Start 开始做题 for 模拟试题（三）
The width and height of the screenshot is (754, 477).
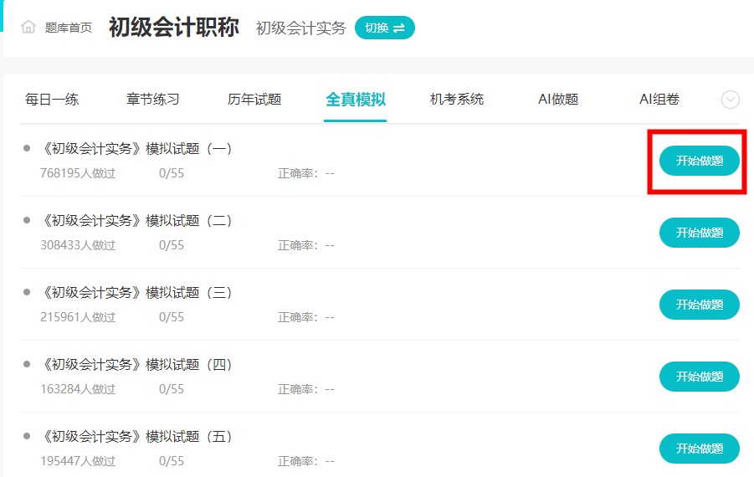point(699,305)
